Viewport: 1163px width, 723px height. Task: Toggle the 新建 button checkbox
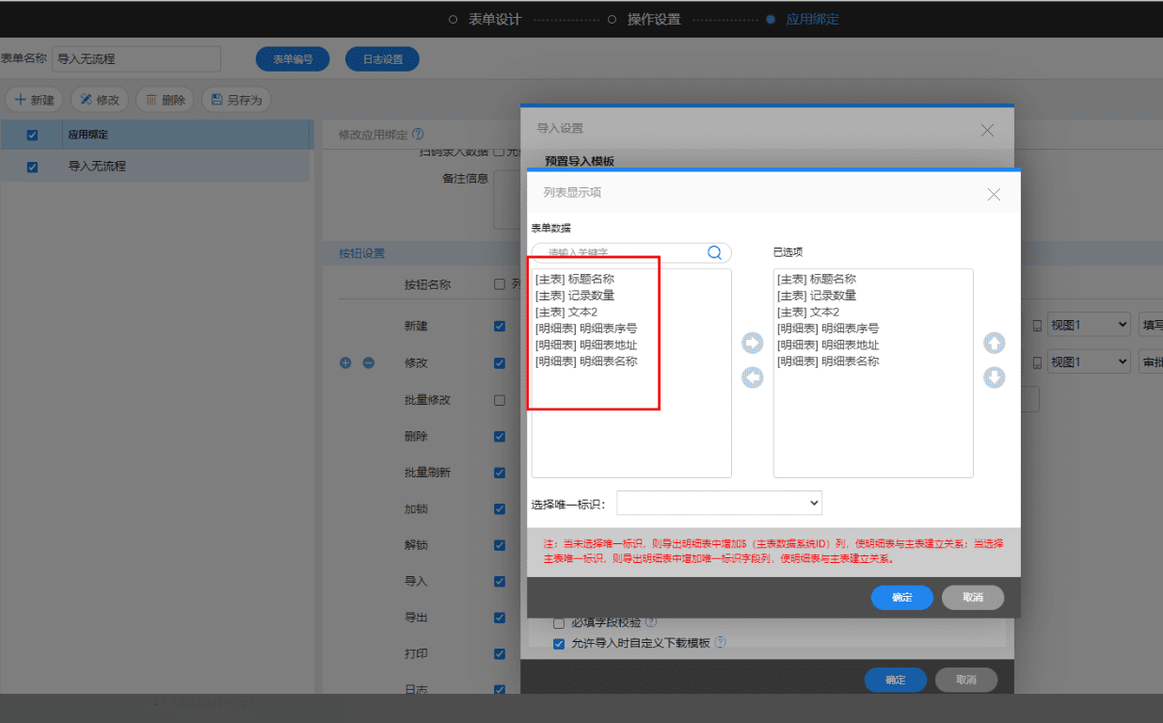(x=500, y=326)
